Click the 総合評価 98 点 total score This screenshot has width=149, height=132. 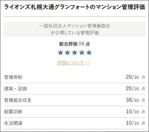coord(74,44)
